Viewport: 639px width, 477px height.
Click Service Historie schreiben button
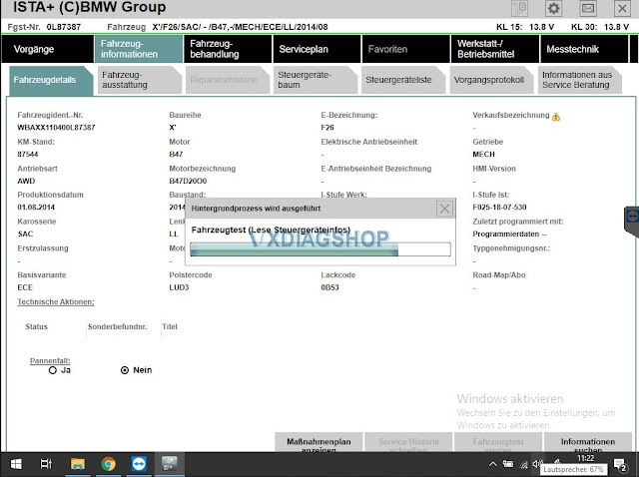click(x=408, y=442)
